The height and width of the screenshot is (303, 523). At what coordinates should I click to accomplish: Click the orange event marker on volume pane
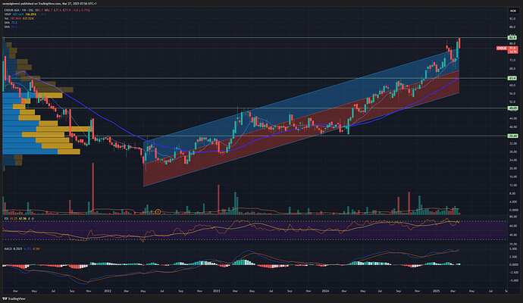tap(158, 211)
